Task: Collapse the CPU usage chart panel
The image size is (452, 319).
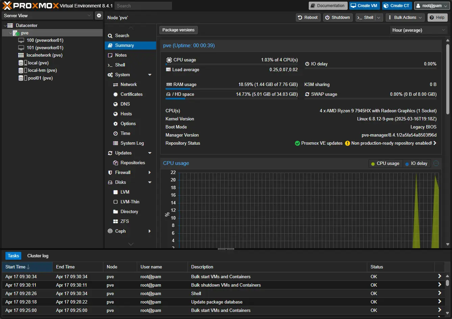Action: [436, 163]
